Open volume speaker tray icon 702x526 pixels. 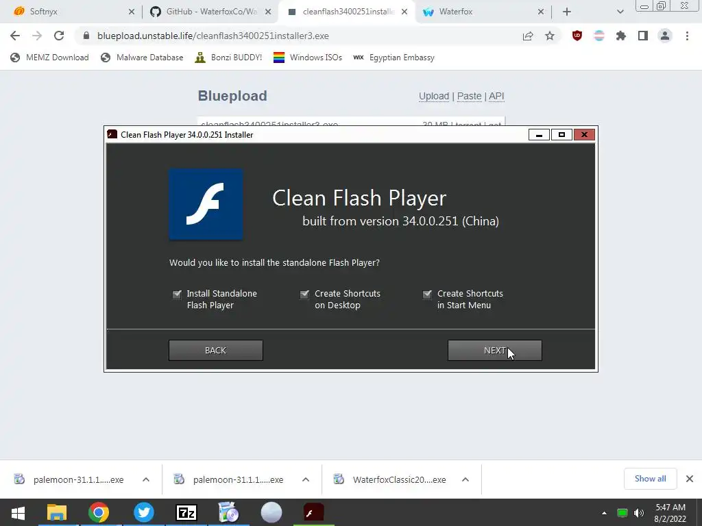[639, 513]
